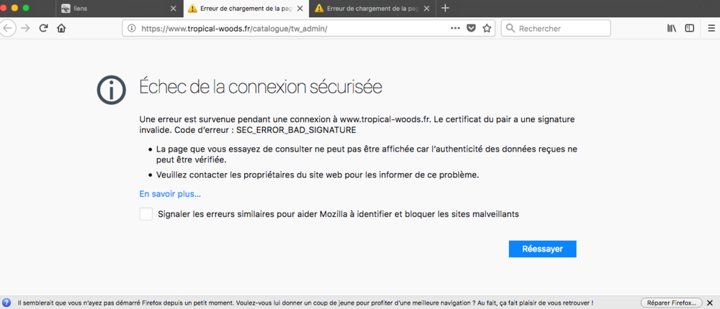Close the last error page tab

[x=426, y=8]
